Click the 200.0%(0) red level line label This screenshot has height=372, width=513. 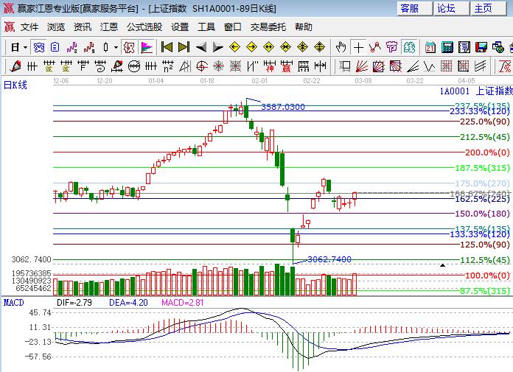click(x=487, y=152)
